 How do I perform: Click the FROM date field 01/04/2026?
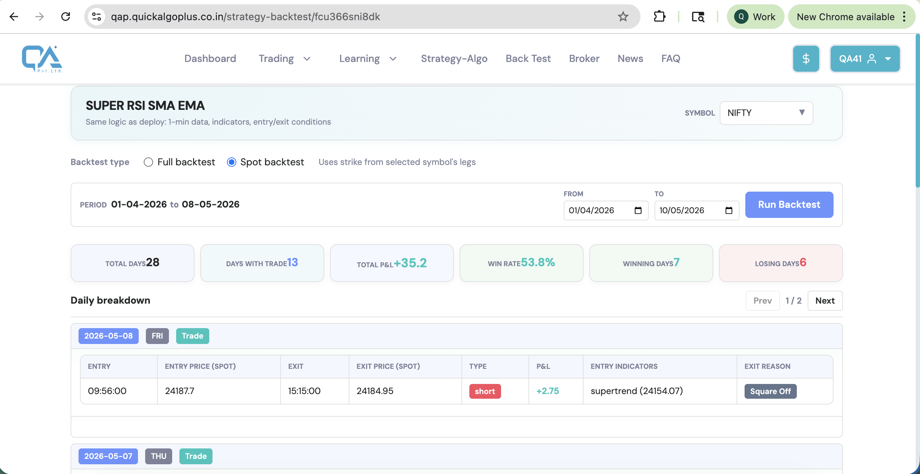click(x=606, y=210)
